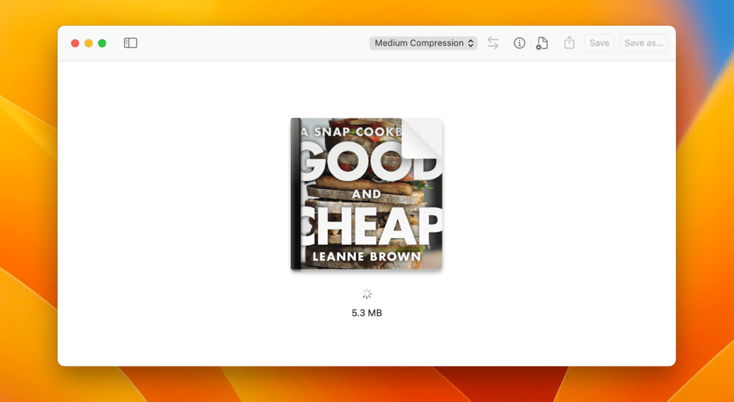Open document settings gear icon
The width and height of the screenshot is (734, 402).
pos(542,43)
